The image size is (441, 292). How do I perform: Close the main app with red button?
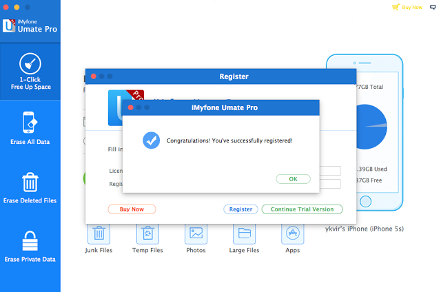pyautogui.click(x=6, y=7)
